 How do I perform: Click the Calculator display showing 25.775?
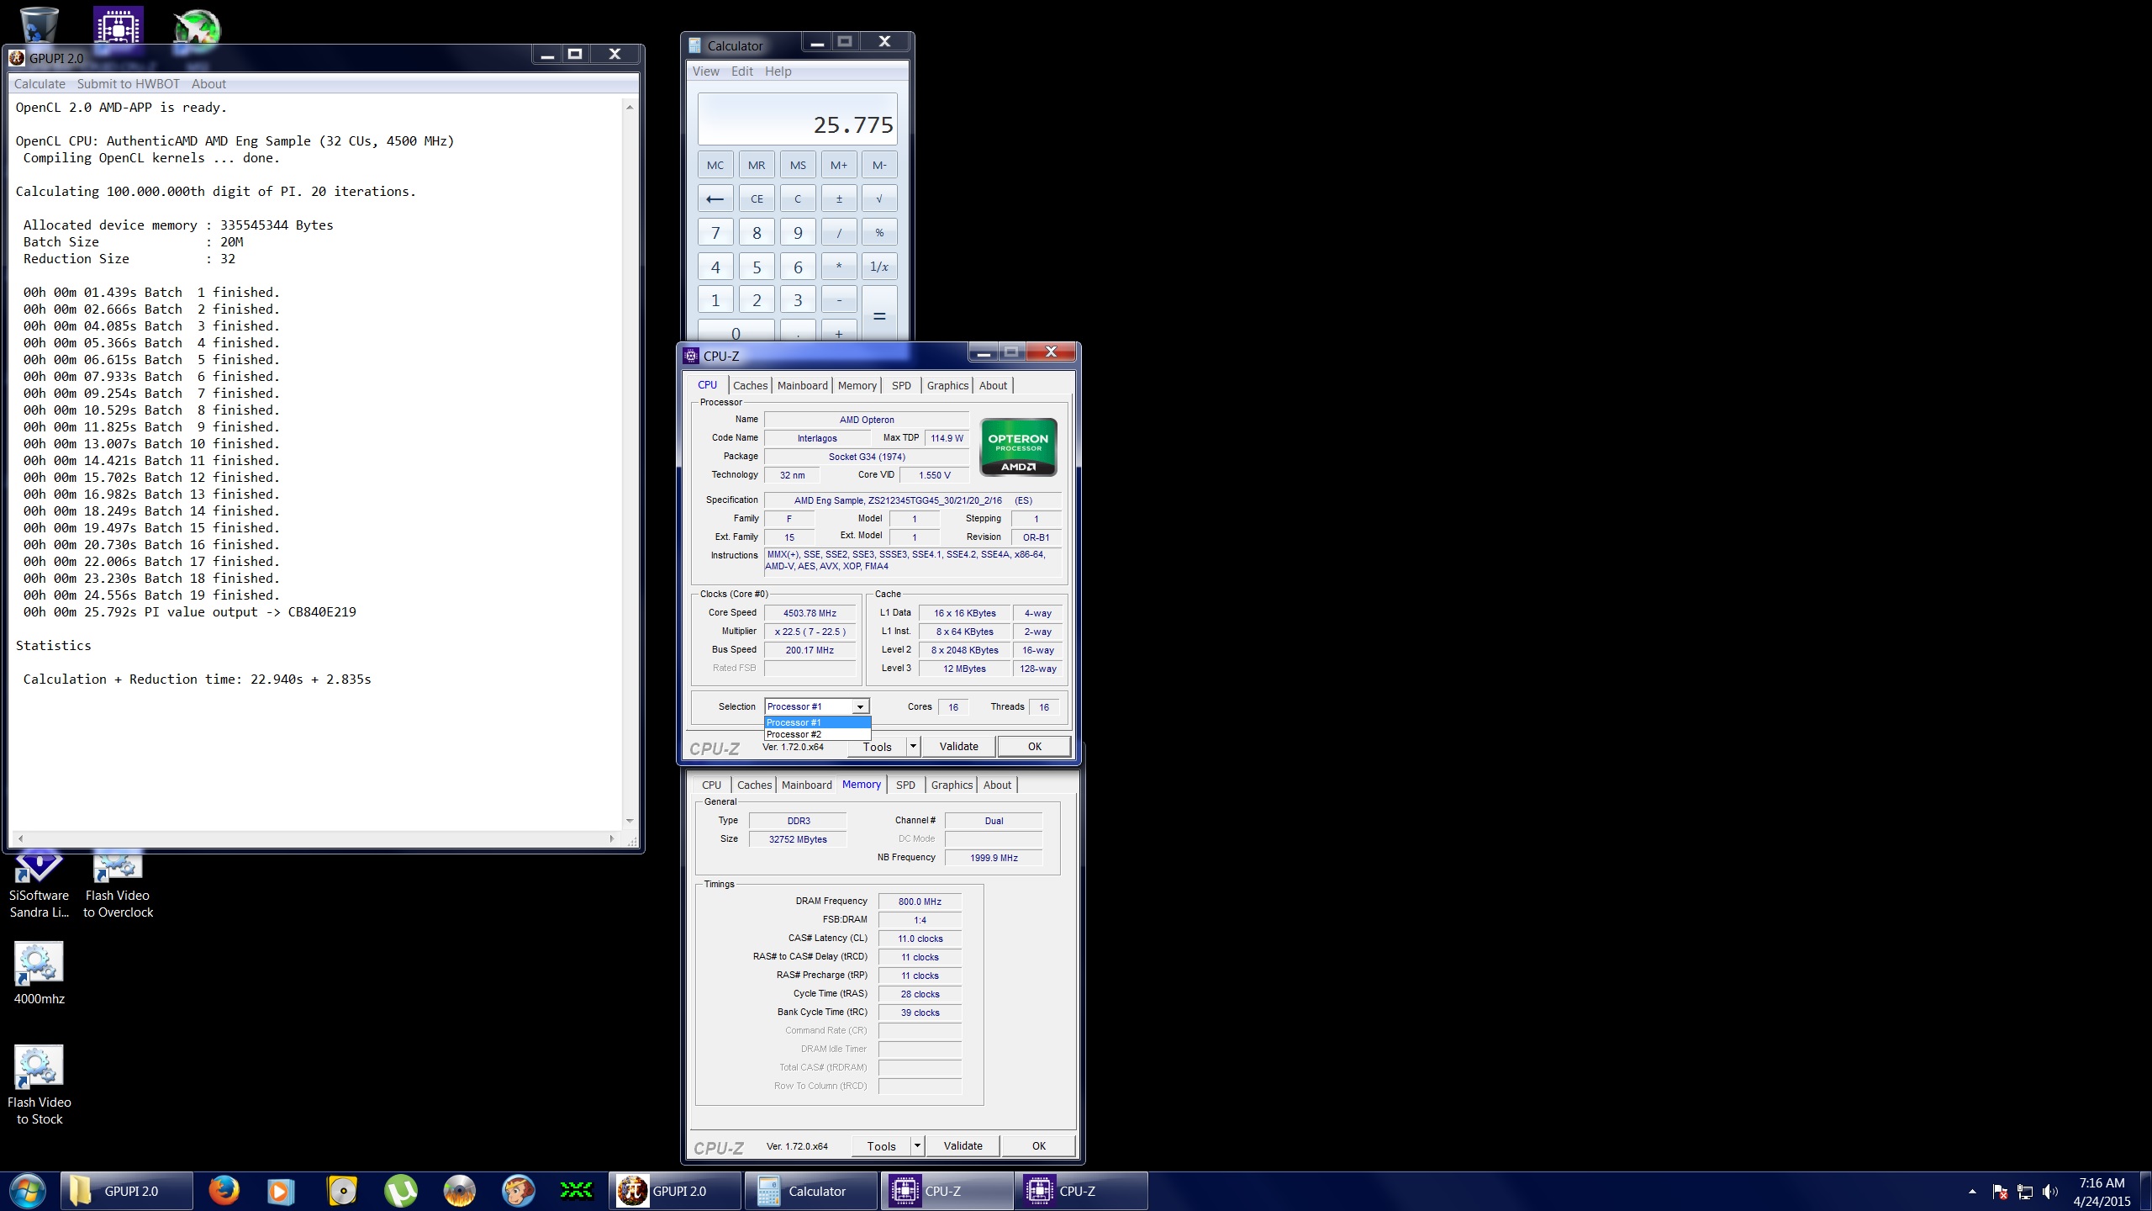click(x=797, y=119)
